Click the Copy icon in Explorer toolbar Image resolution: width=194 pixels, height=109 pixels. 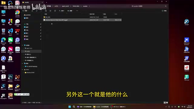(x=37, y=11)
